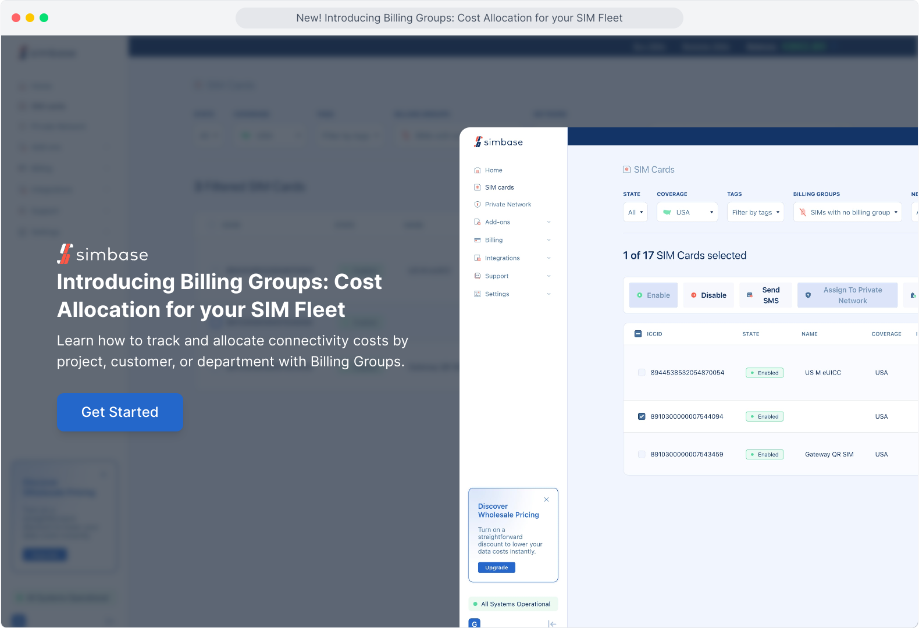919x628 pixels.
Task: Close the Discover Wholesale Pricing card
Action: (x=546, y=499)
